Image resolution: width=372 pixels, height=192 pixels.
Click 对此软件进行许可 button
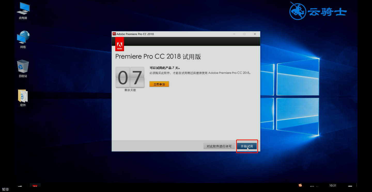pyautogui.click(x=219, y=146)
